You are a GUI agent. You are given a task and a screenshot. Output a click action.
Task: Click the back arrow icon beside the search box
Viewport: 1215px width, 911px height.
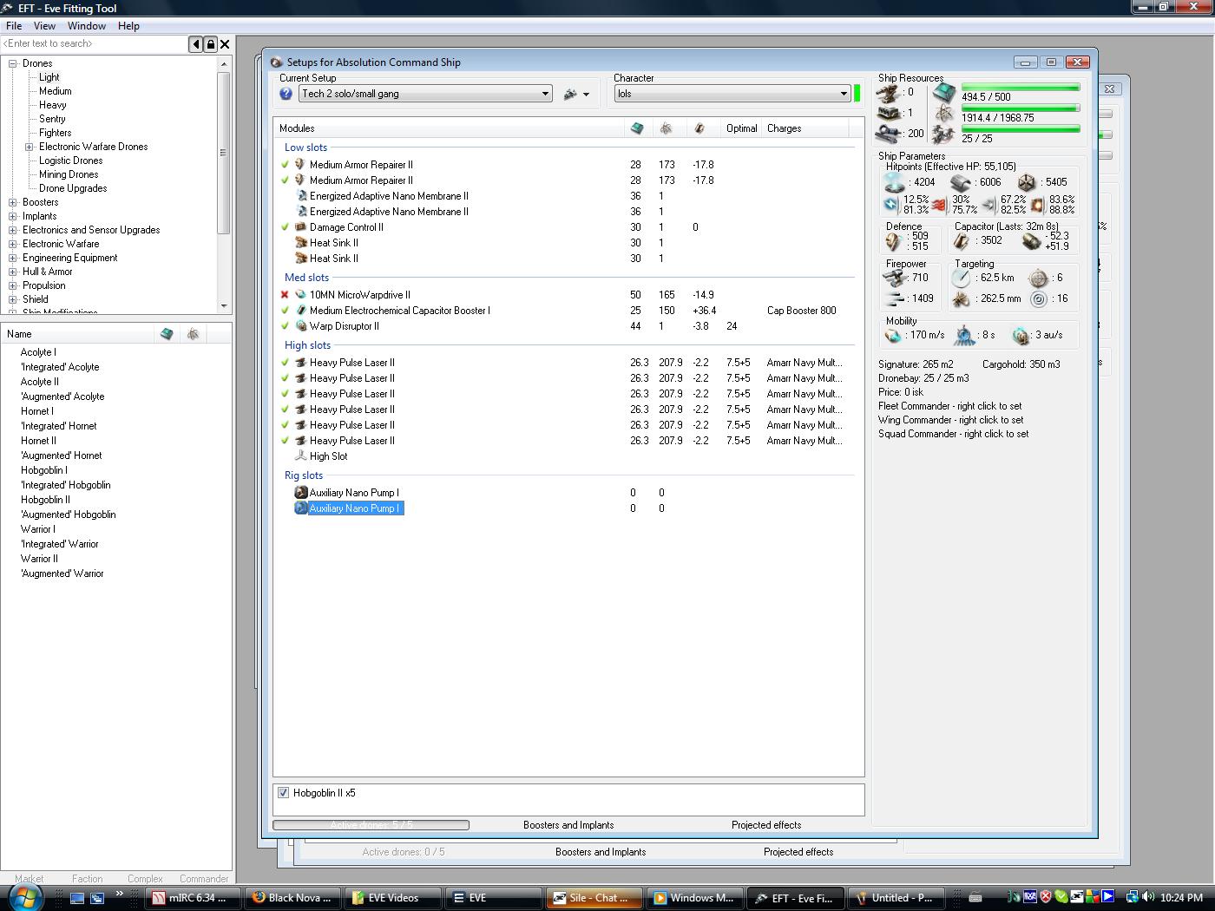tap(196, 43)
